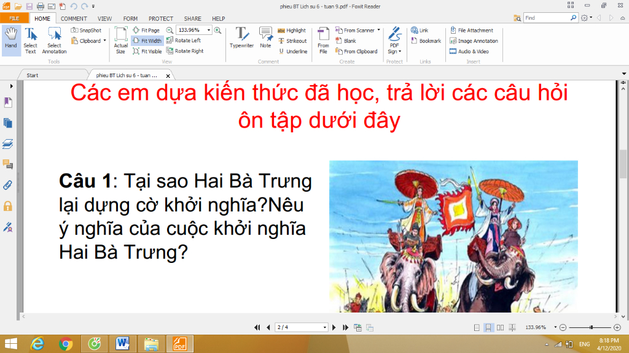Create PDF From File
629x353 pixels.
point(323,40)
